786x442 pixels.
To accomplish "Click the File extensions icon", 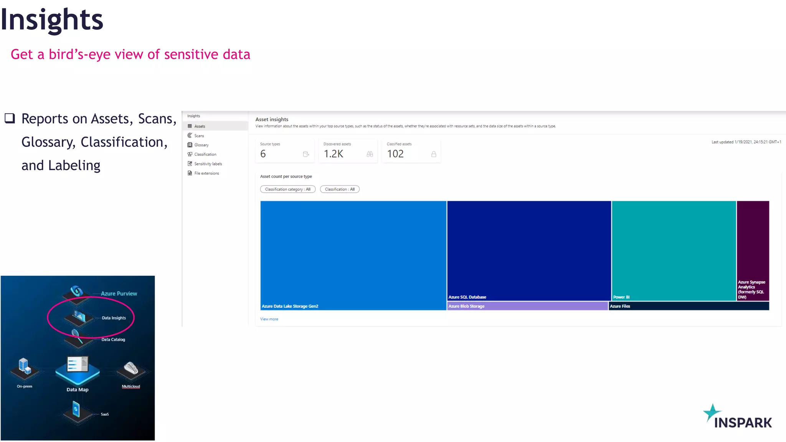I will 190,173.
